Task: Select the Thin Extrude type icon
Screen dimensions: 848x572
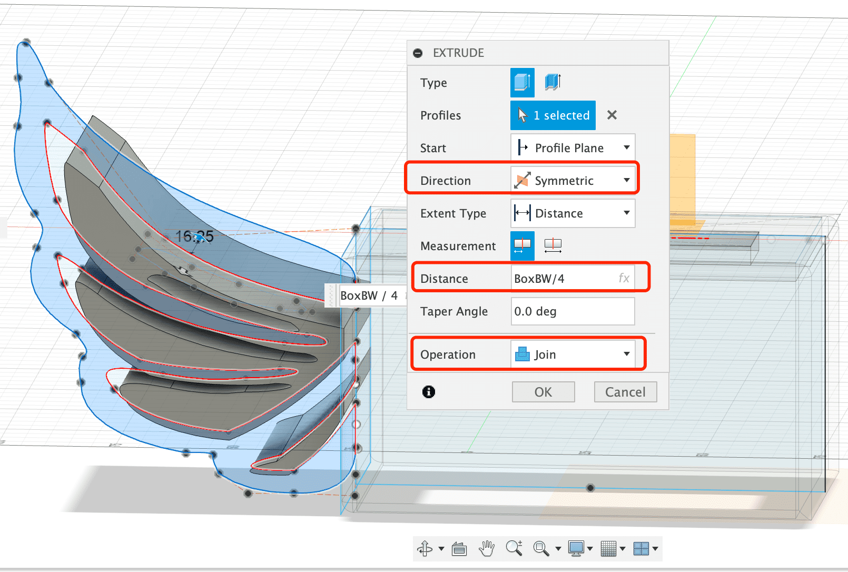Action: pyautogui.click(x=553, y=82)
